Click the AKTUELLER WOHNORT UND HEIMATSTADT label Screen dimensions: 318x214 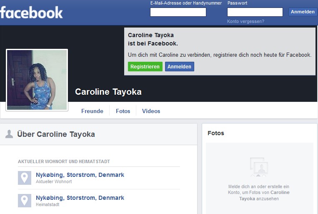pos(64,161)
